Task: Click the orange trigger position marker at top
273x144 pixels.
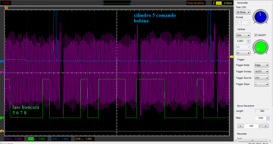Action: point(6,8)
